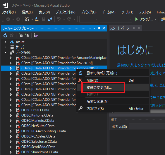Expand the サーバー tree node
Viewport: 165px width, 155px height.
5,47
